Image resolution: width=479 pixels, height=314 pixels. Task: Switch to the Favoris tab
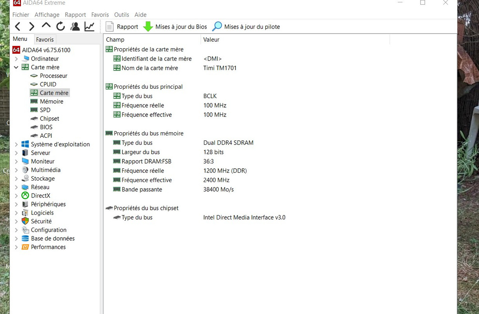(45, 39)
